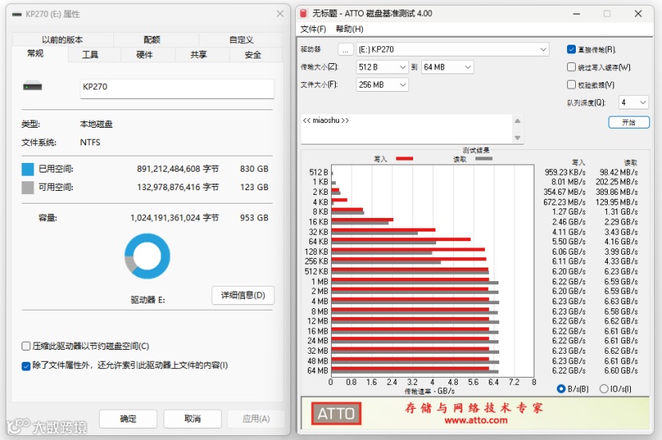
Task: Click the ATTO logo in the bottom banner
Action: click(x=336, y=414)
